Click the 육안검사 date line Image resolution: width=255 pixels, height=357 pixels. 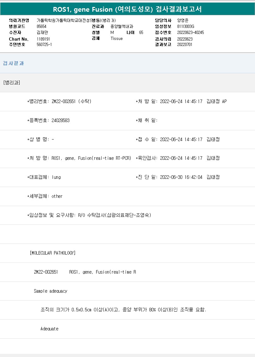coord(178,158)
